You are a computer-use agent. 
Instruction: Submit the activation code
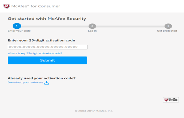(47, 60)
